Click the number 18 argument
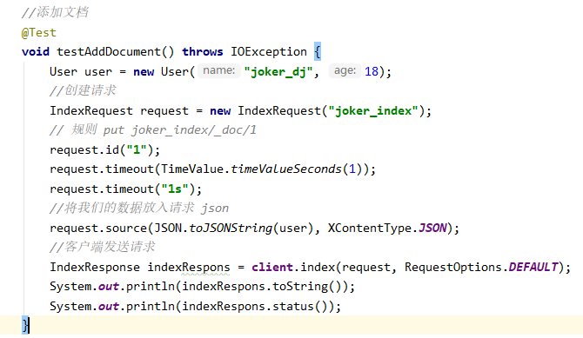Image resolution: width=583 pixels, height=338 pixels. click(x=371, y=71)
